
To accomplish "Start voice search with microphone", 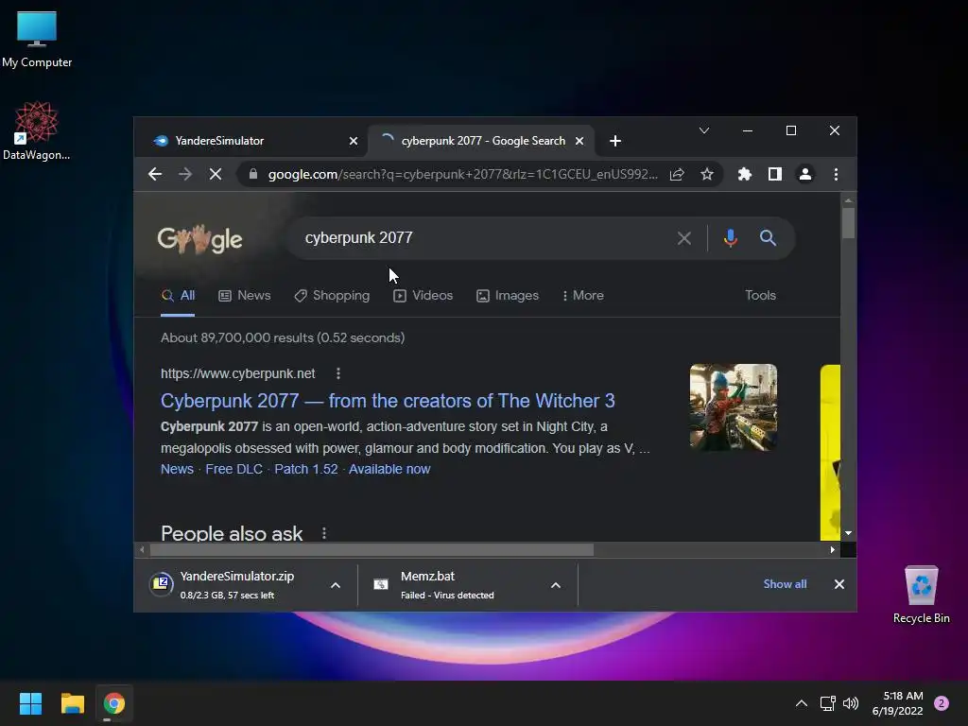I will click(x=731, y=238).
